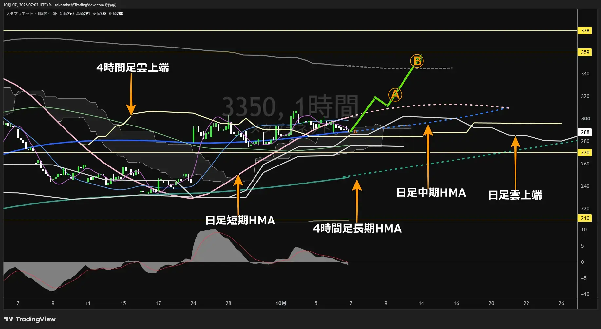Screen dimensions: 601x329
Task: Click the 300 price axis tick
Action: click(x=585, y=119)
